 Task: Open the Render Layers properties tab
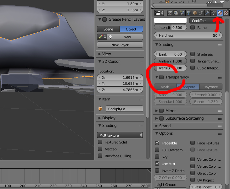click(176, 13)
